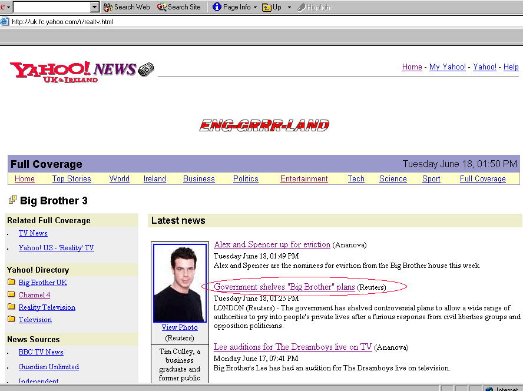523x391 pixels.
Task: Click the View Photo link
Action: point(180,327)
